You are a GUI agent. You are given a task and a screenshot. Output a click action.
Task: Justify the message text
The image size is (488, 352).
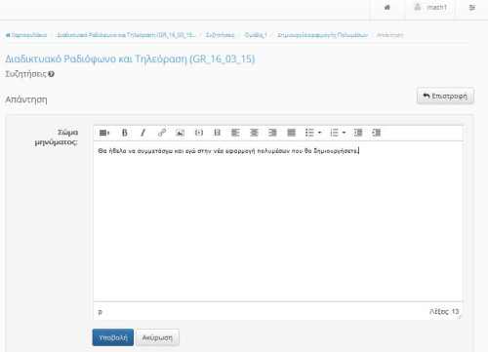292,133
